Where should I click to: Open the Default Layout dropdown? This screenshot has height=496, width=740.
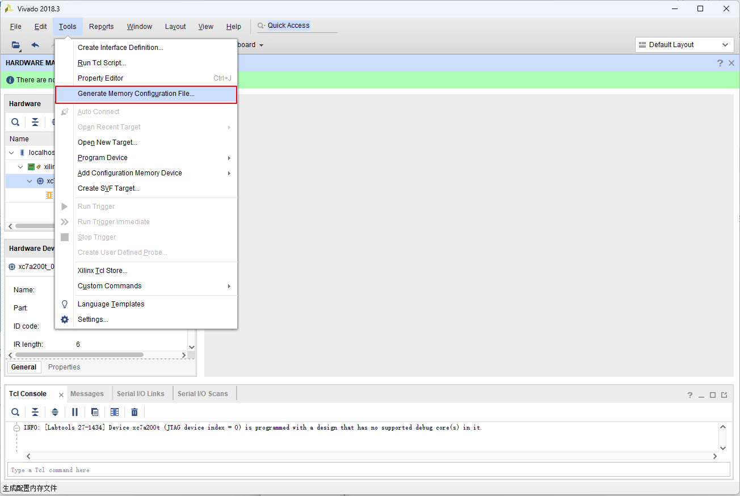686,45
